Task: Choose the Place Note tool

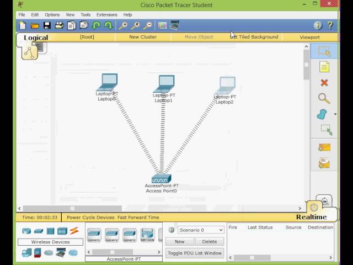Action: tap(324, 67)
